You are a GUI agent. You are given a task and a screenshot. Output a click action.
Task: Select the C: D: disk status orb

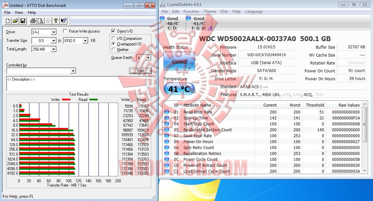coord(162,18)
